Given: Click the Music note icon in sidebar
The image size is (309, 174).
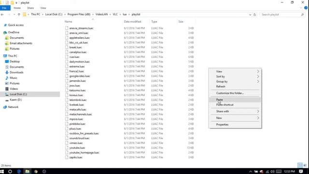Looking at the screenshot, I should (x=7, y=78).
